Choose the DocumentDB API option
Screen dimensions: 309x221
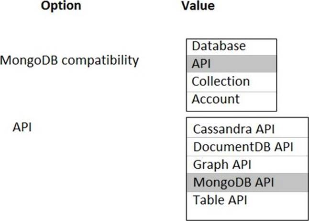(247, 147)
